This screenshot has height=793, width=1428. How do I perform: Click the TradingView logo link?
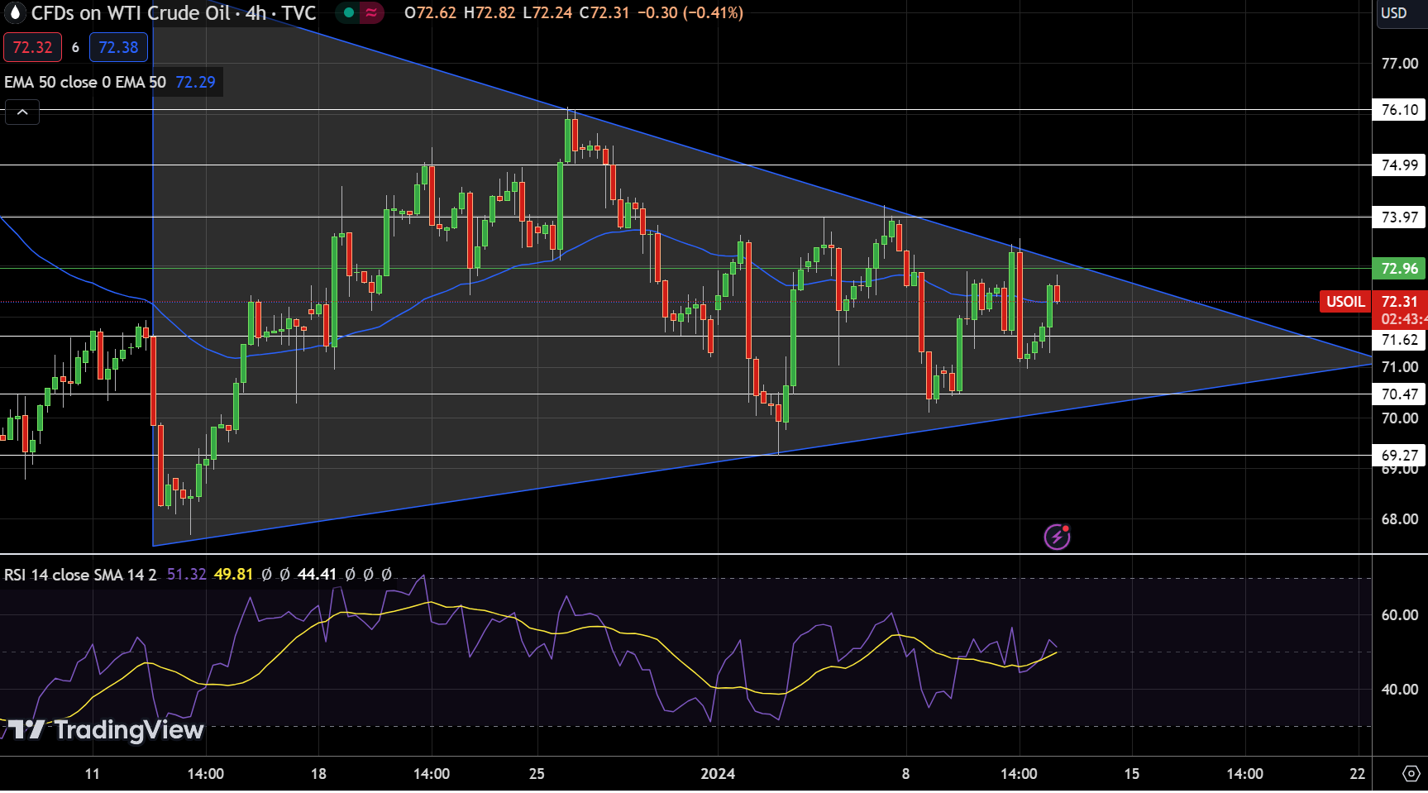pyautogui.click(x=106, y=729)
